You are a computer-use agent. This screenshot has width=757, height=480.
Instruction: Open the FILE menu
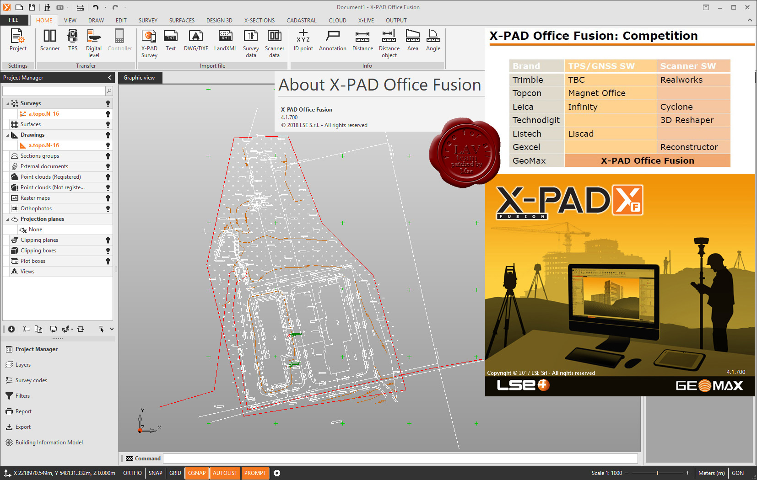tap(14, 20)
